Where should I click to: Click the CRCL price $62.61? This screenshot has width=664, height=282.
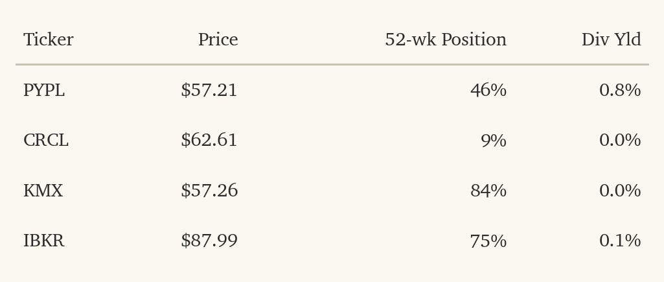pos(209,141)
